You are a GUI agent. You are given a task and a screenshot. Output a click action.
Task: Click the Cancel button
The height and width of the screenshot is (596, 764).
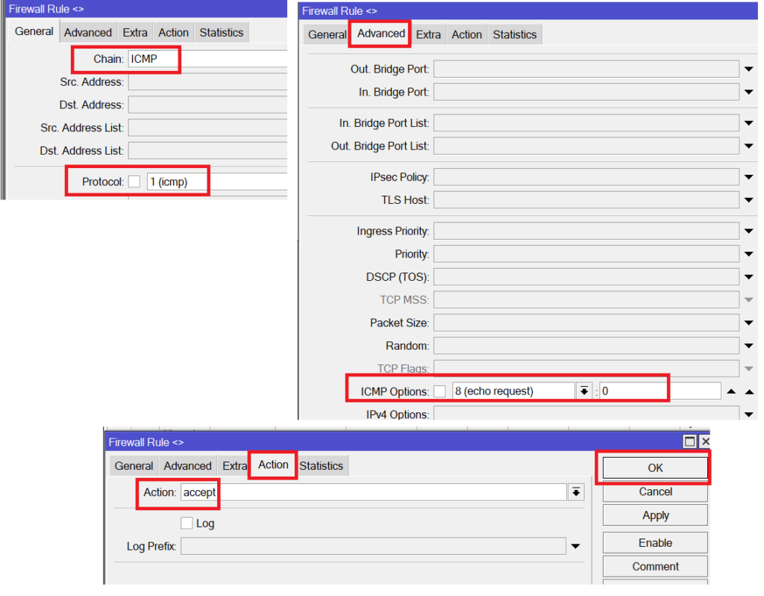click(655, 491)
